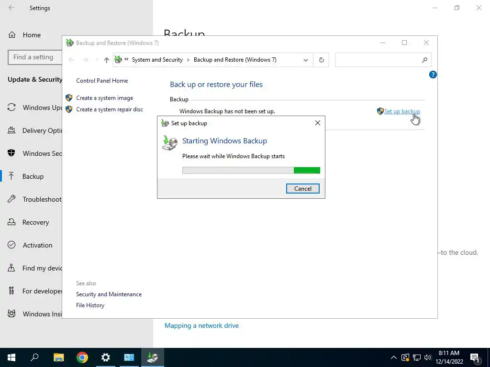Click the Backup and Restore window title icon
The height and width of the screenshot is (367, 490).
[70, 43]
